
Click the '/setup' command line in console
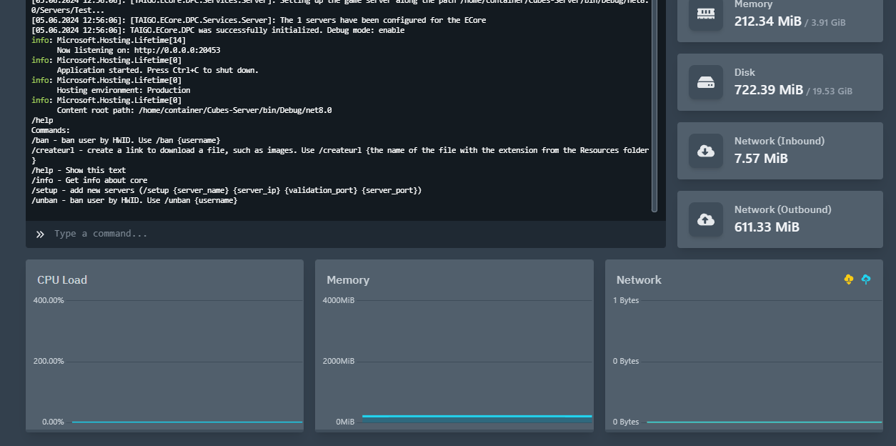click(227, 190)
